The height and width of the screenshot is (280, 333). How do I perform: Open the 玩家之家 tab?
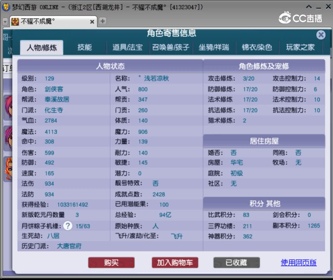[300, 47]
